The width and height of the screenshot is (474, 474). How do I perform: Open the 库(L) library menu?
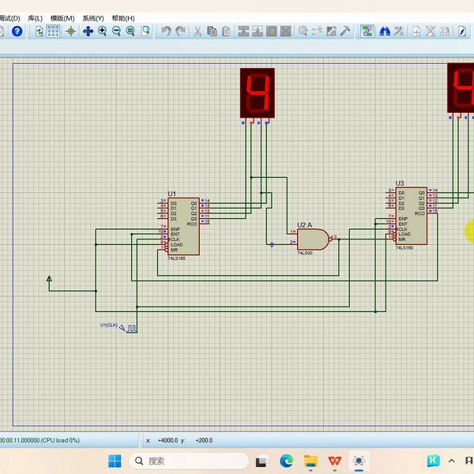click(x=35, y=17)
